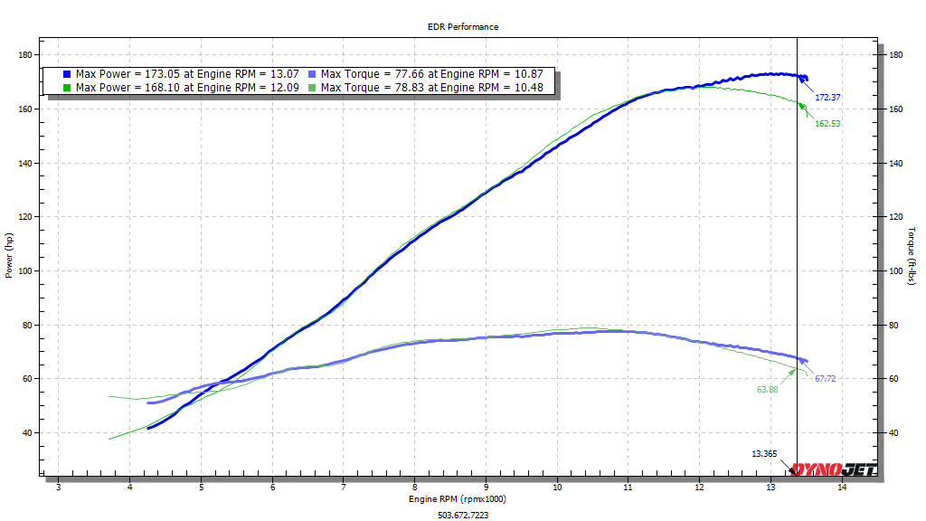Click the blue Max Power 173.05 legend swatch

[x=67, y=74]
